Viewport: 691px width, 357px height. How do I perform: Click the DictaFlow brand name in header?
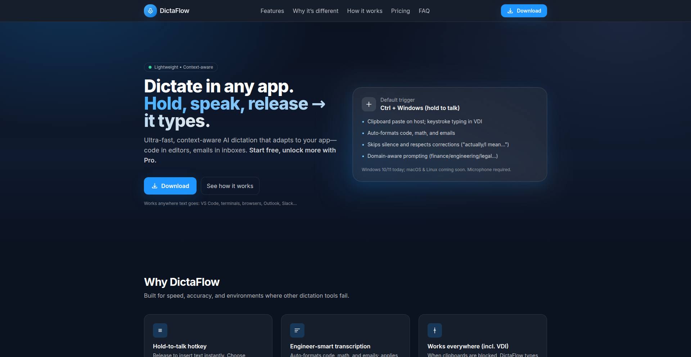coord(175,11)
